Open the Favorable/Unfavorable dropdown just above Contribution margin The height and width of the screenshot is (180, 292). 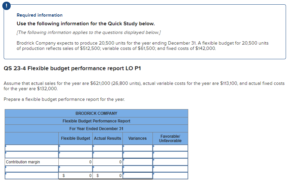[170, 155]
